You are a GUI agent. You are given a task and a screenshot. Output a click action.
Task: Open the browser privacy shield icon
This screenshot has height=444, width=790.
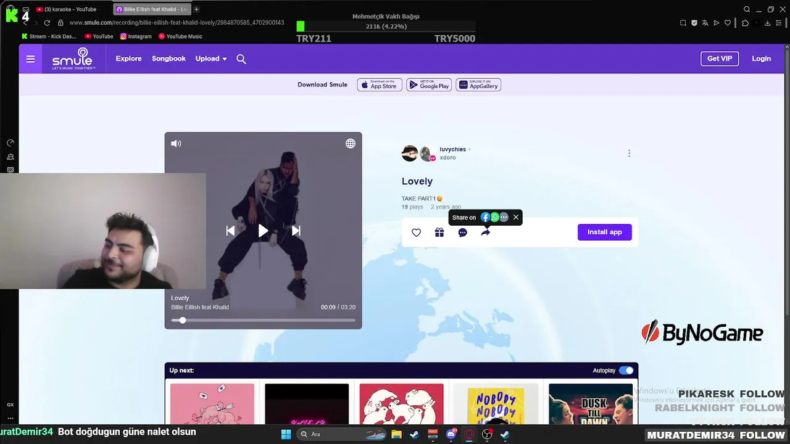[x=694, y=23]
